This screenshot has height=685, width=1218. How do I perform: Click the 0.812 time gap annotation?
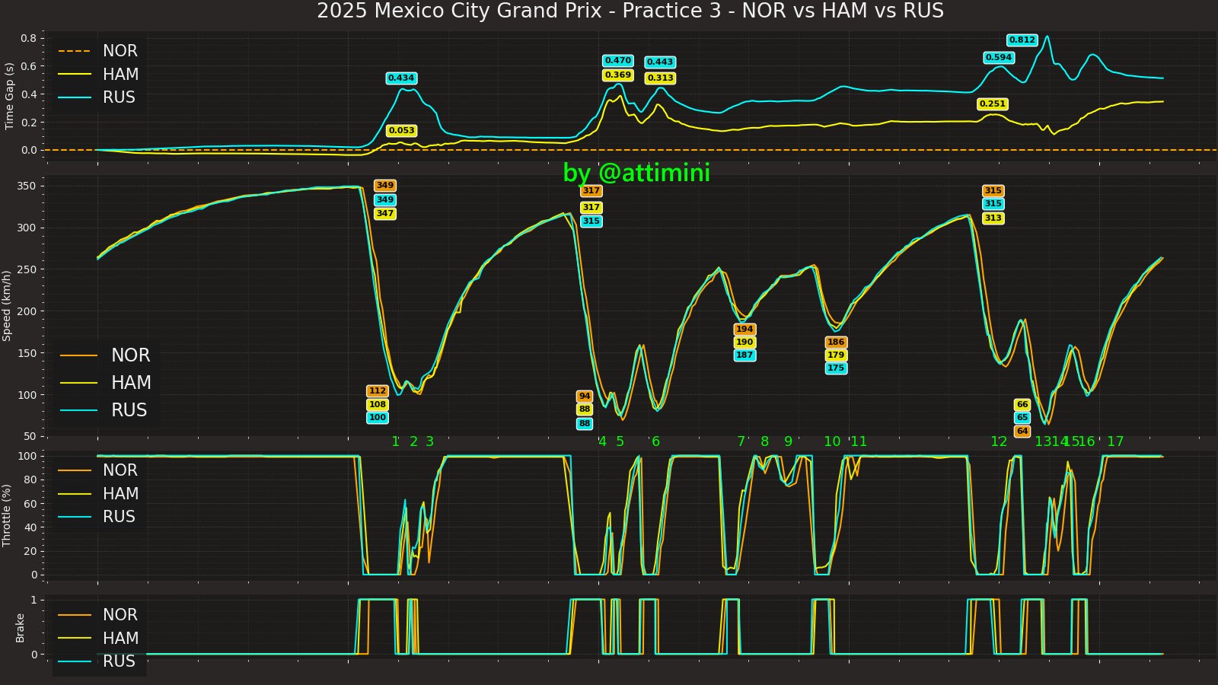(x=1022, y=40)
